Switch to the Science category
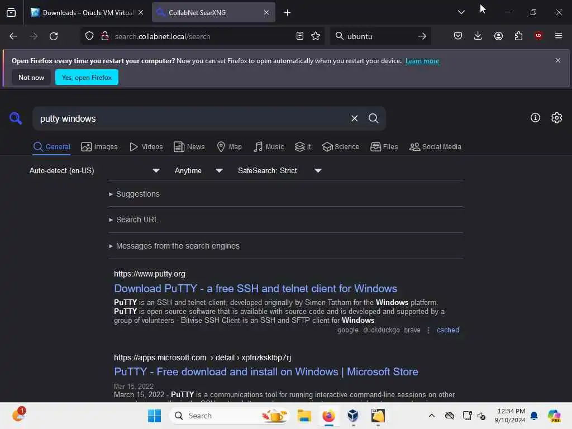The image size is (572, 429). (x=340, y=147)
